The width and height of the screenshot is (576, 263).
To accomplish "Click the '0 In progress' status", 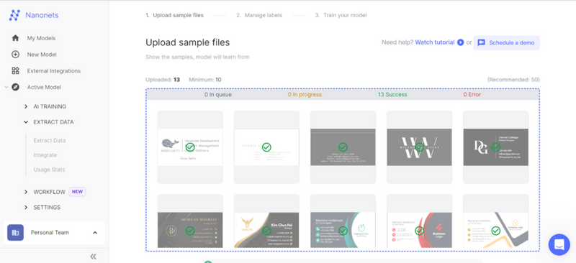I will (305, 95).
